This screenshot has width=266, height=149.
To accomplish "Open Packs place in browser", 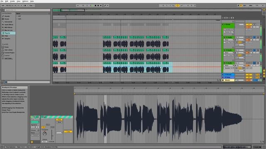I will coord(7,47).
